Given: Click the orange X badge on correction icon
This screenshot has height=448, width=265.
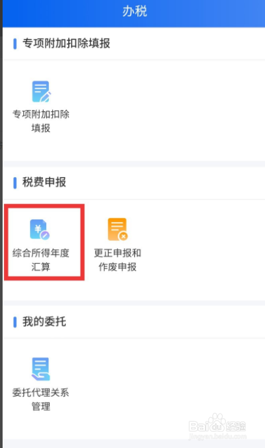Looking at the screenshot, I should [x=123, y=236].
